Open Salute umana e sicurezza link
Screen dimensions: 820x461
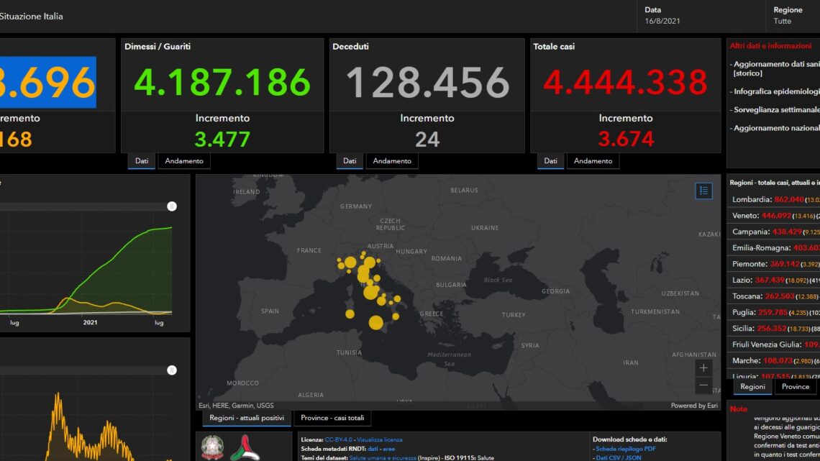pyautogui.click(x=382, y=458)
